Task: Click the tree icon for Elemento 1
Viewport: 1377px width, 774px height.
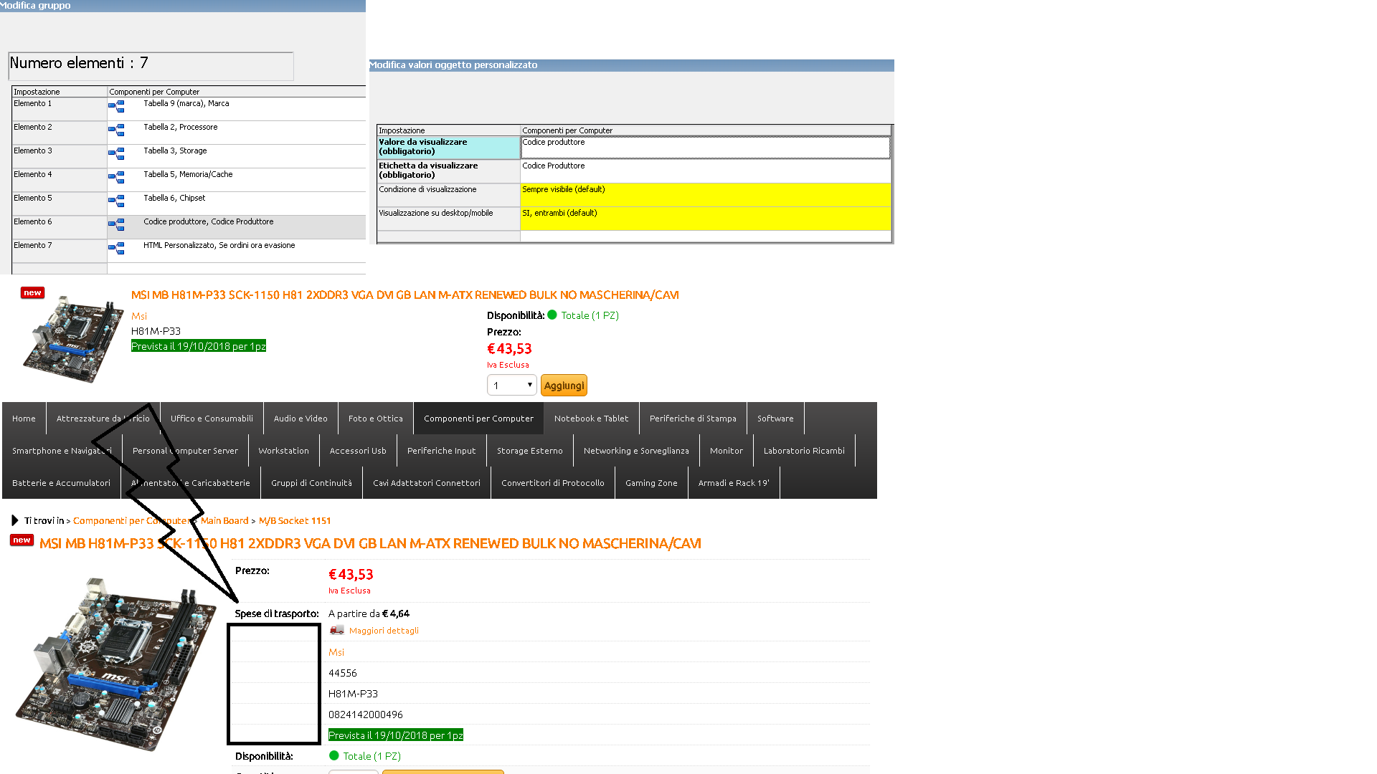Action: (x=116, y=107)
